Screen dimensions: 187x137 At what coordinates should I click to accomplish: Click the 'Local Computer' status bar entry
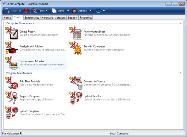coord(119,134)
